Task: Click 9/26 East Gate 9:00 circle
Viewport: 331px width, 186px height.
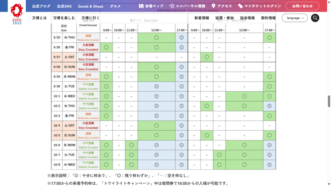Action: click(x=106, y=48)
